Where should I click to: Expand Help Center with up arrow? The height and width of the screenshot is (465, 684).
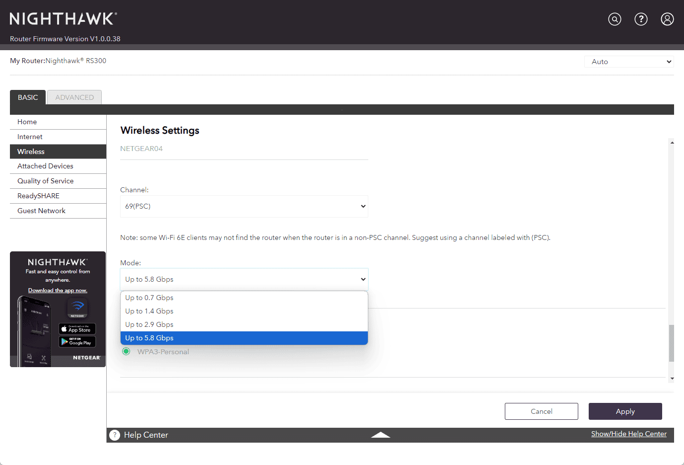click(380, 435)
